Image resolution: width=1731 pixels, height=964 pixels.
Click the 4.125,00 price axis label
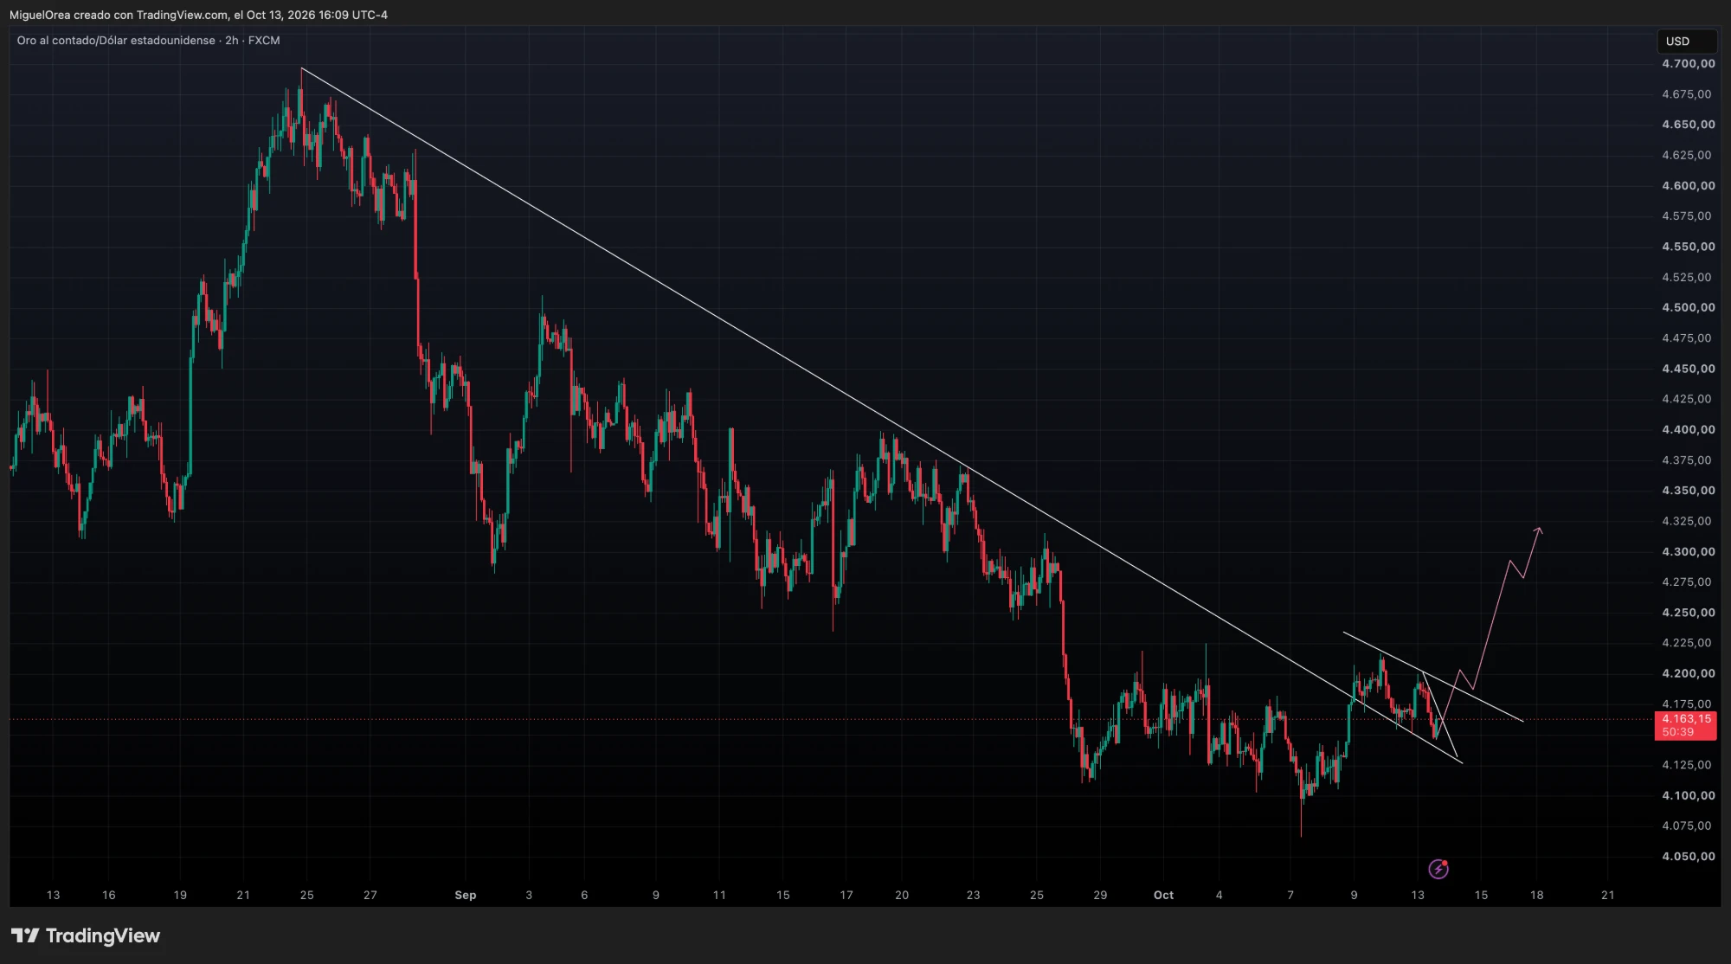(x=1686, y=765)
